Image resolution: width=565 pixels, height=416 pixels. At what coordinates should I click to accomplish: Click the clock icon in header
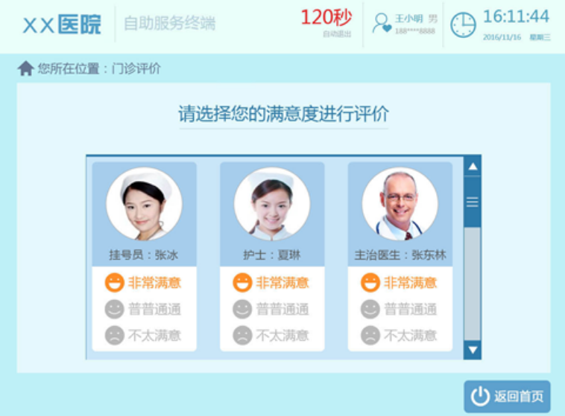pyautogui.click(x=463, y=25)
